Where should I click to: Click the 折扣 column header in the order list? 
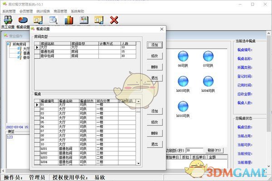pos(185,157)
